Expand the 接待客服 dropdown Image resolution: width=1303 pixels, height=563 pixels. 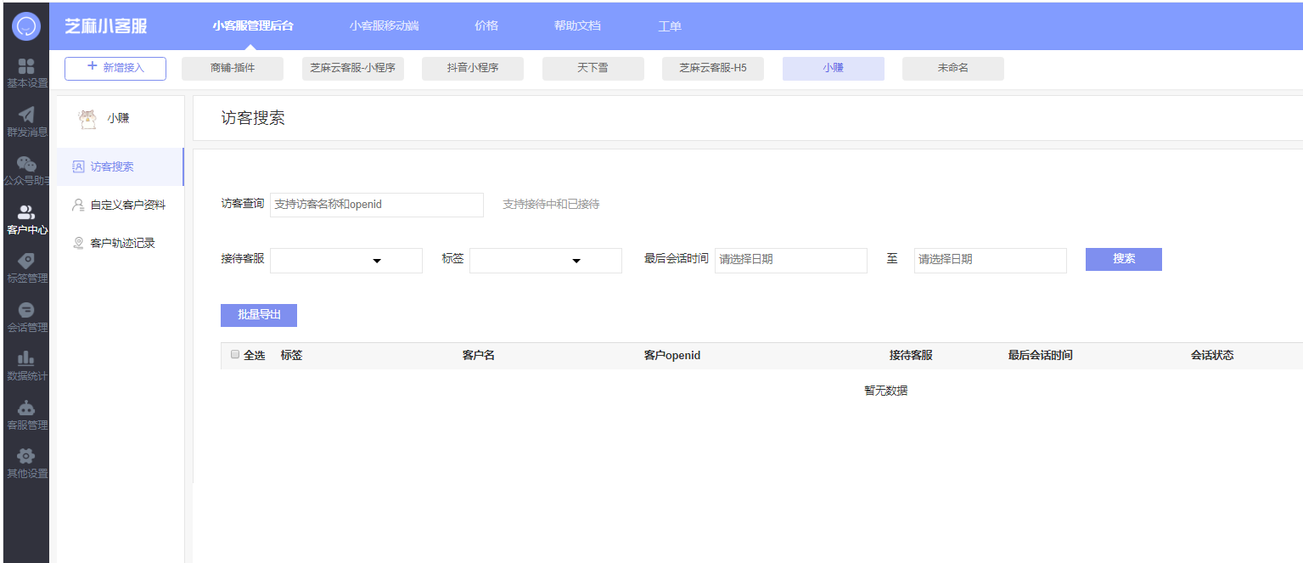pyautogui.click(x=346, y=261)
